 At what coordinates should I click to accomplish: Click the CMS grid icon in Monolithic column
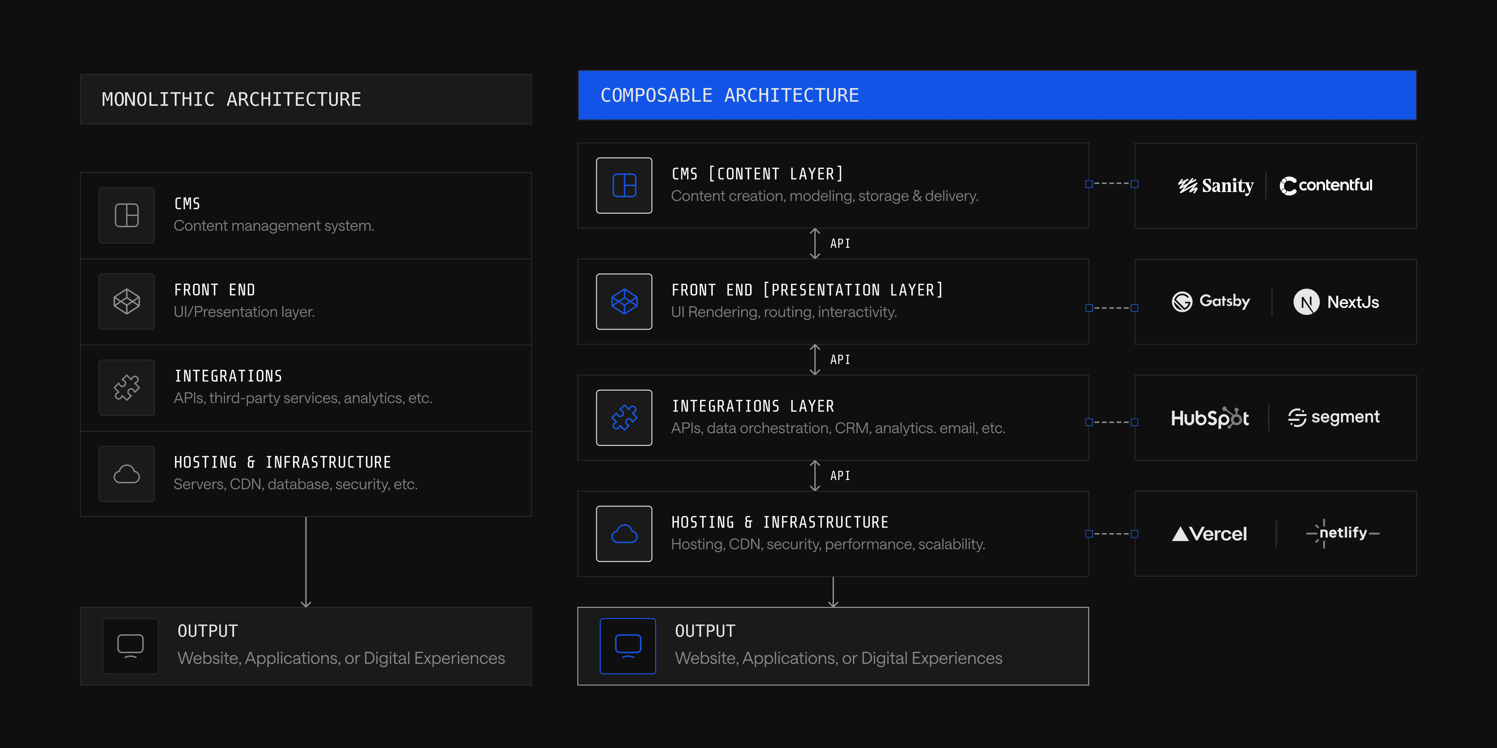[x=127, y=215]
